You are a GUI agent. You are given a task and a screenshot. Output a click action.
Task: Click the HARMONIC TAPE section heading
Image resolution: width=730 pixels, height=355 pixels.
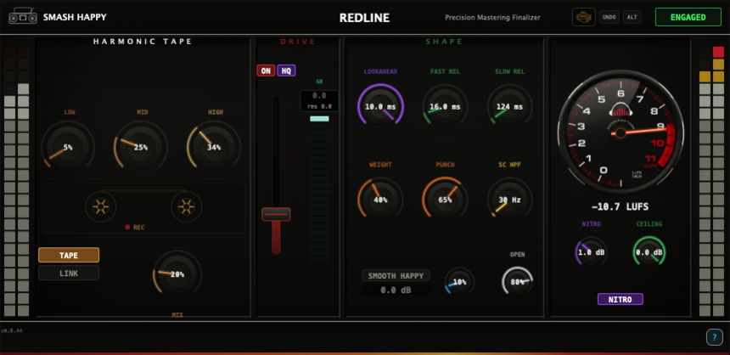pos(143,42)
